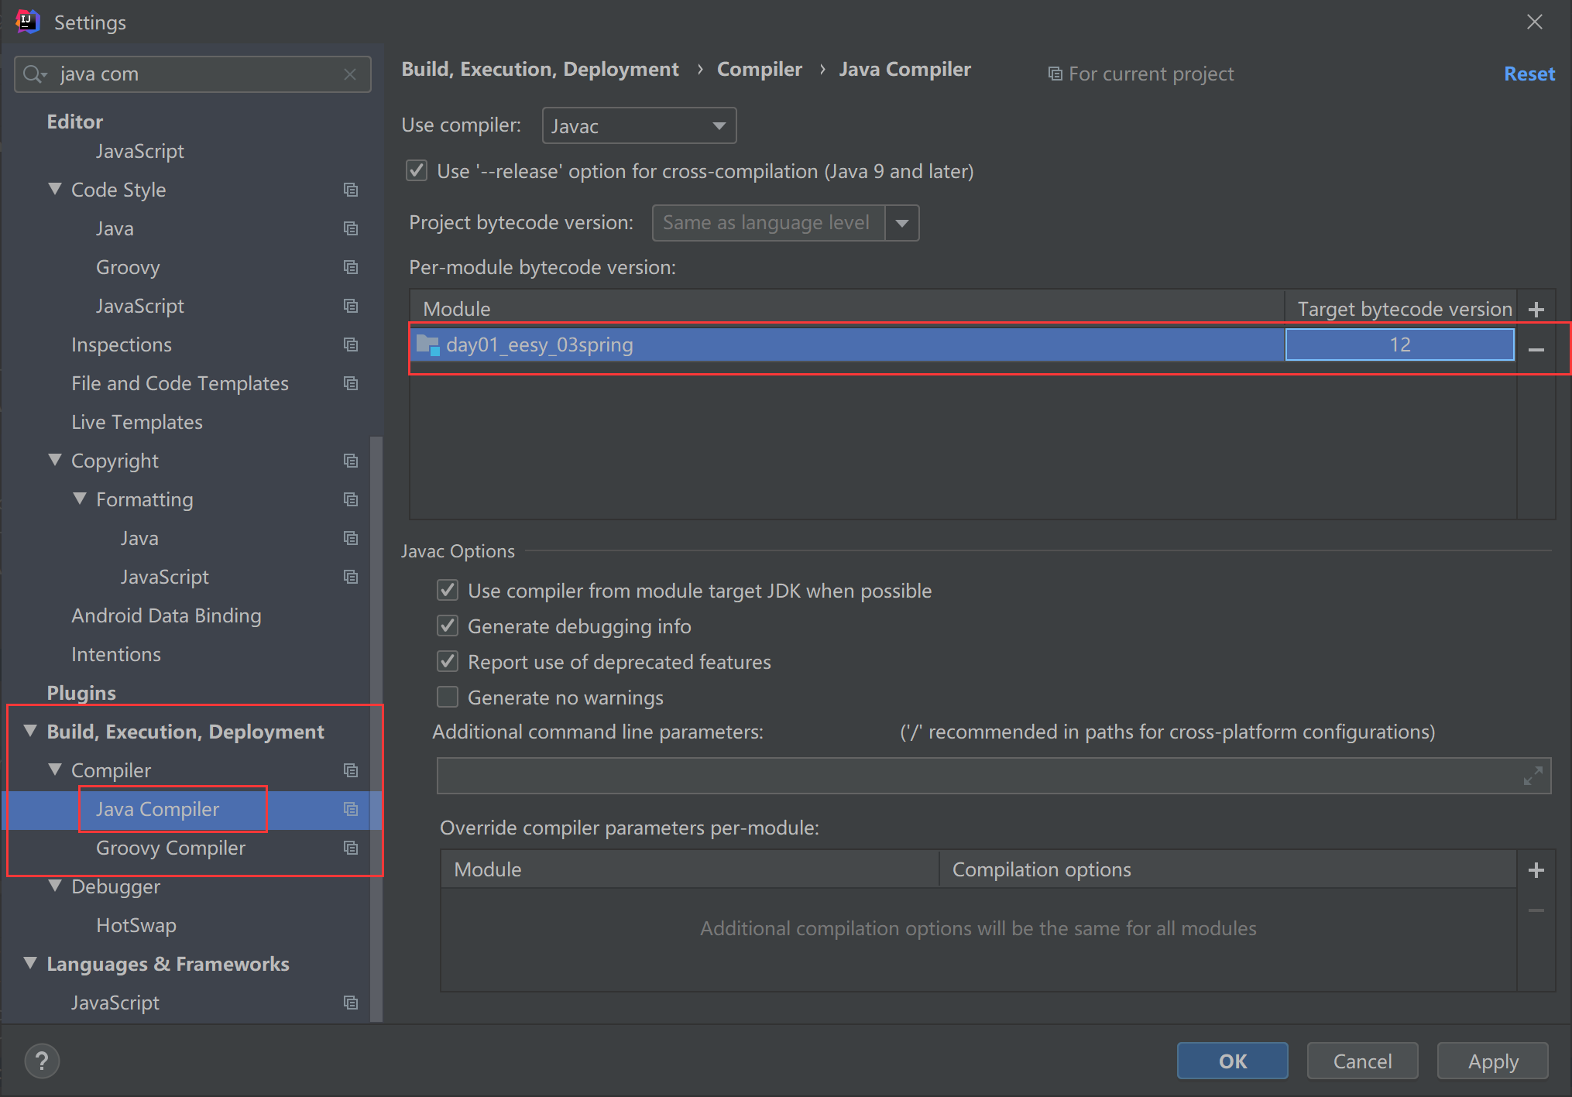
Task: Click the project icon beside Java Compiler row
Action: pyautogui.click(x=351, y=809)
